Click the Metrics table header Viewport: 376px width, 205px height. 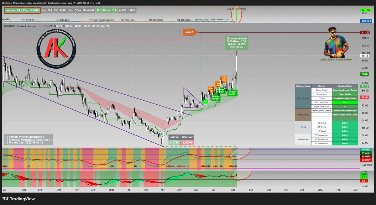[321, 86]
